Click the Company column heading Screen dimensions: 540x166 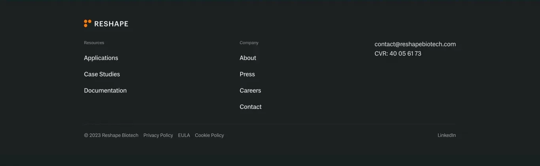click(x=249, y=43)
